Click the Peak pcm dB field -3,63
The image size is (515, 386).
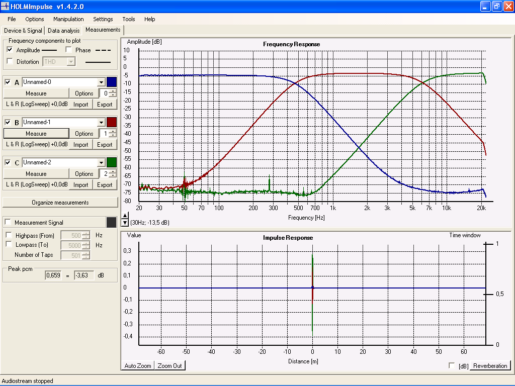(84, 275)
